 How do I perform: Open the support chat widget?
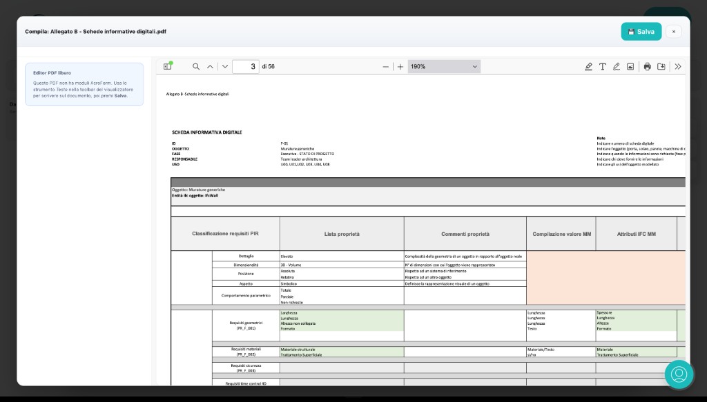point(679,374)
